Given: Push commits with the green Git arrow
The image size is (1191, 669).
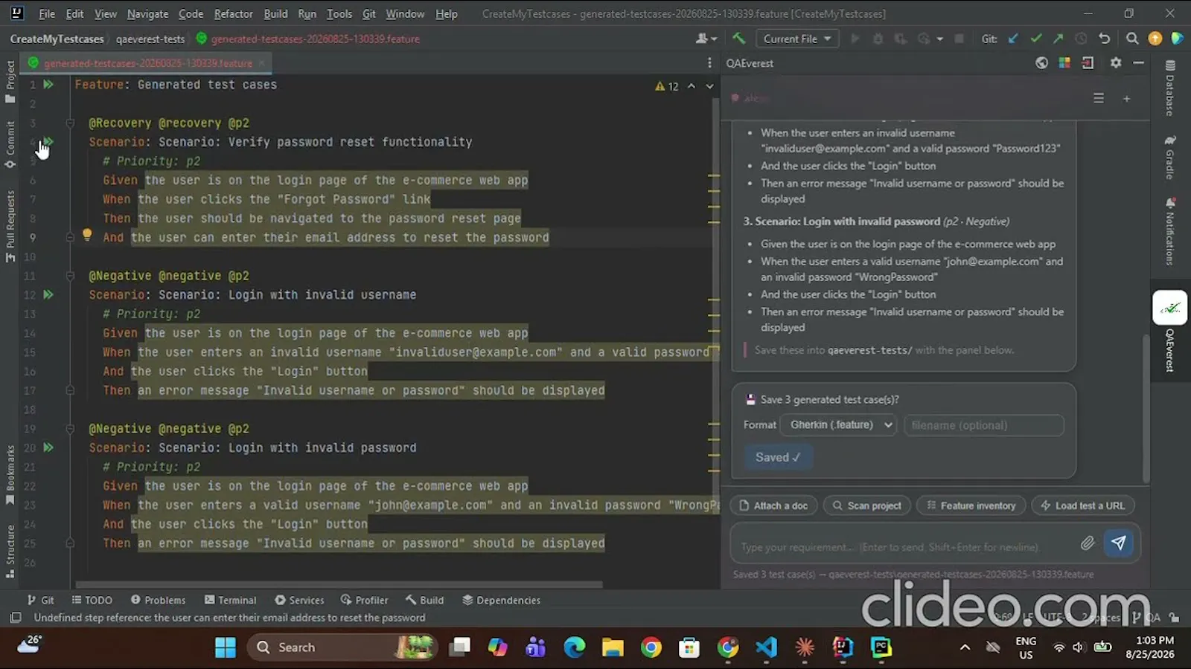Looking at the screenshot, I should 1059,39.
